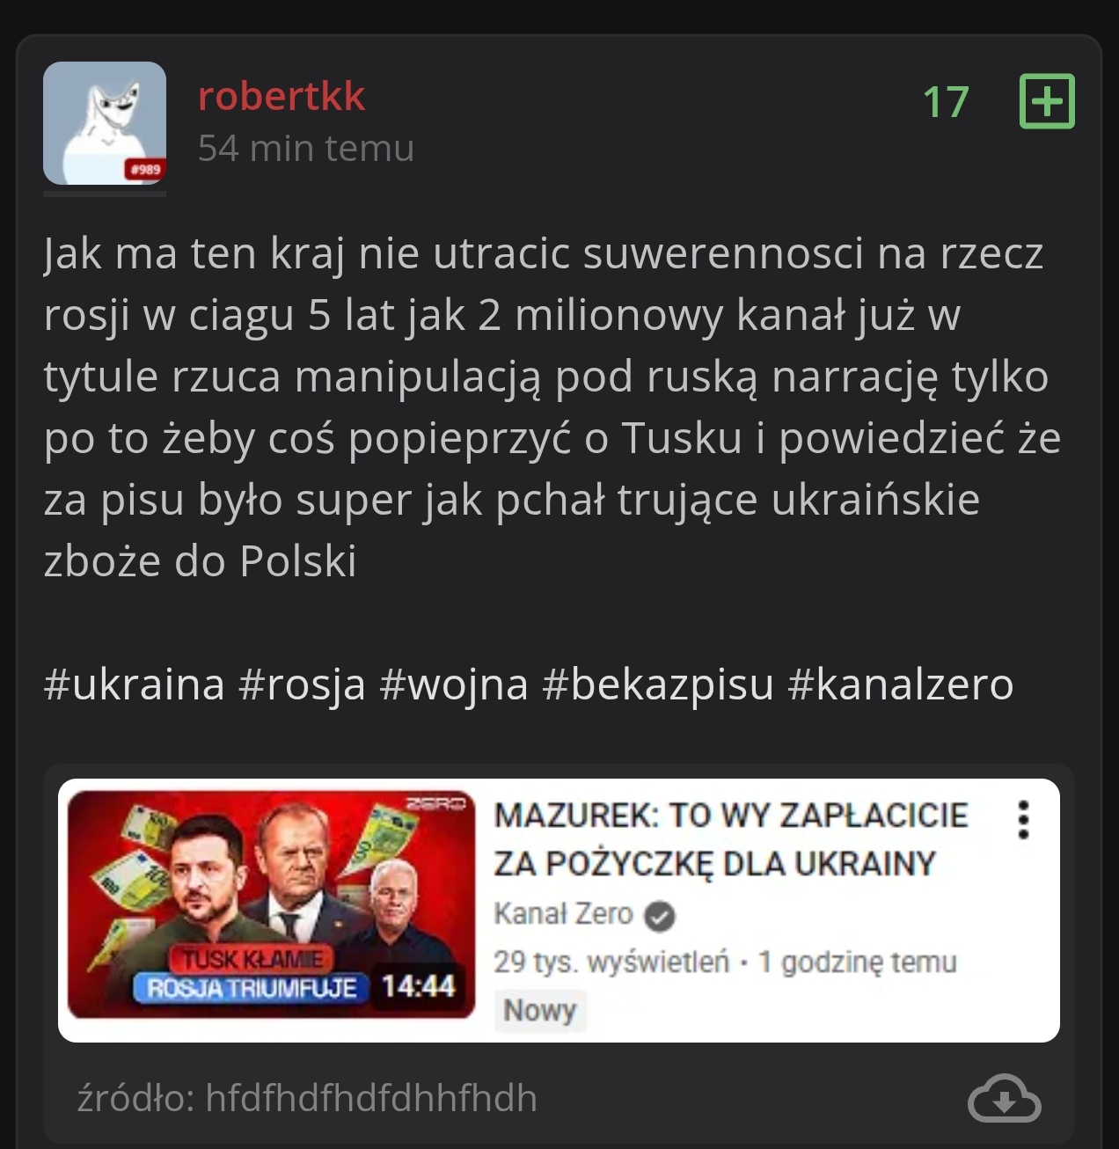Open the #bekazpisu hashtag

click(658, 684)
